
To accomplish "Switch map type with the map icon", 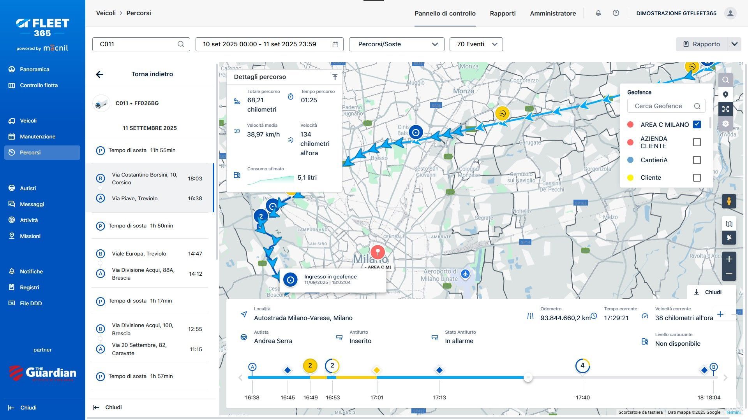I will (x=729, y=224).
